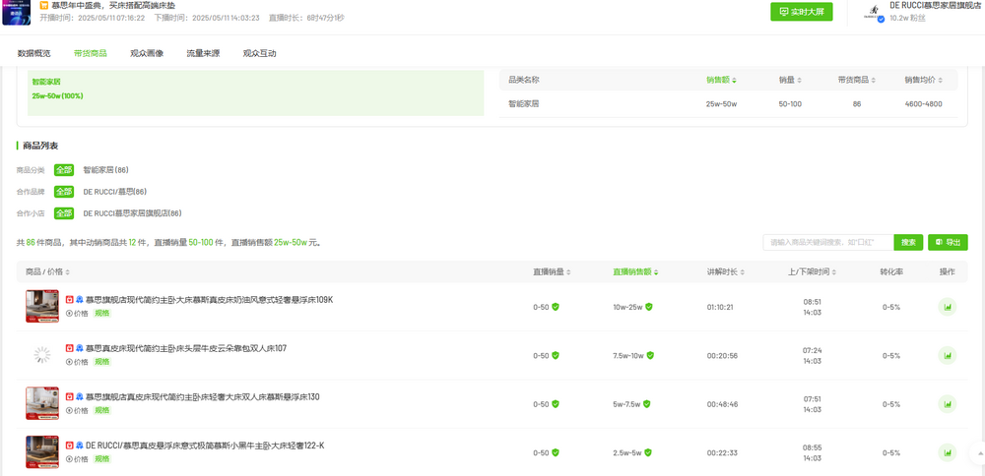Click 导出 export button

point(948,242)
